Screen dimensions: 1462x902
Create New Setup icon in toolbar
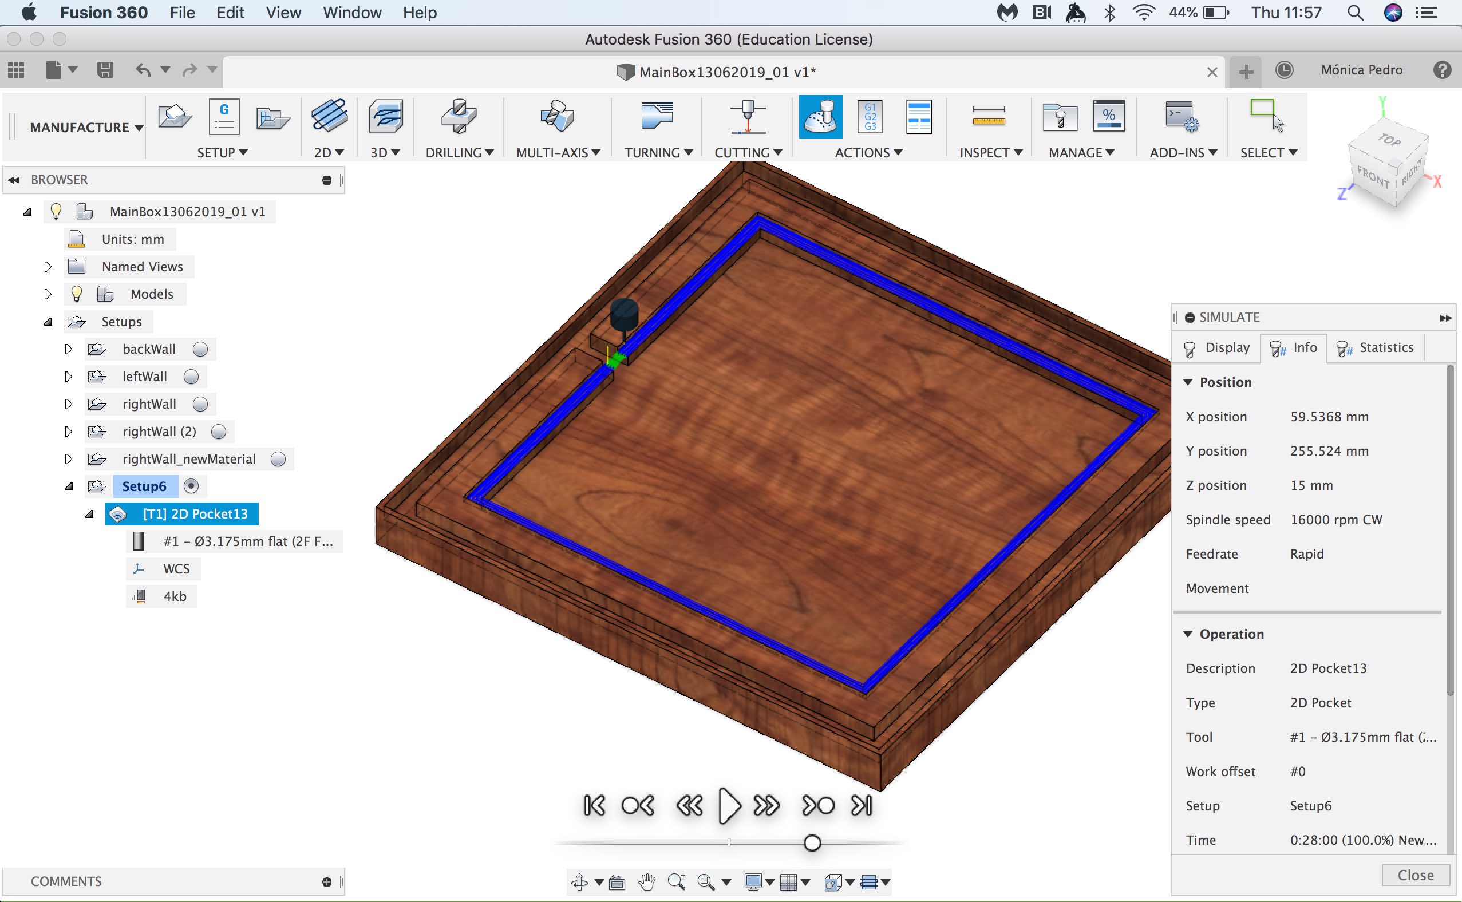coord(174,116)
